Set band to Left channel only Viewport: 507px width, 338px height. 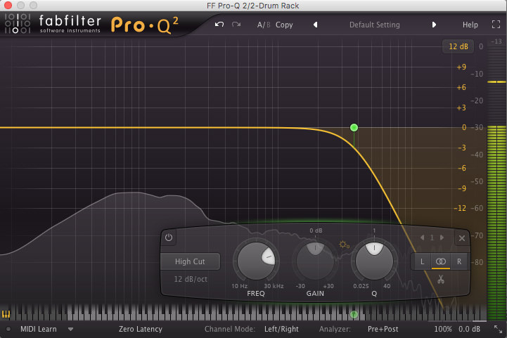click(422, 261)
